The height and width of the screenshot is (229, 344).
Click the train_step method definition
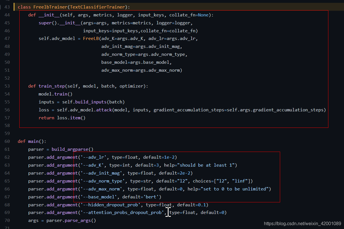52,86
